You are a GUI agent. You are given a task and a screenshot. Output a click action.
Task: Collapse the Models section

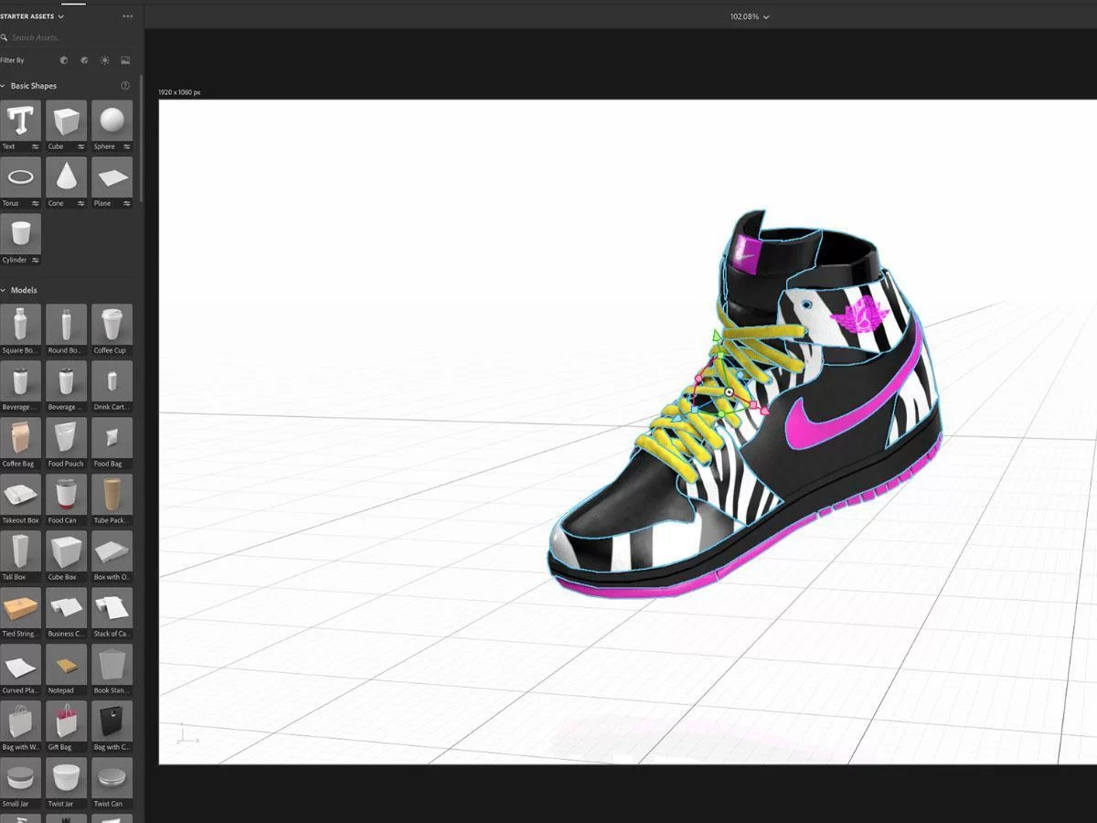(x=4, y=290)
